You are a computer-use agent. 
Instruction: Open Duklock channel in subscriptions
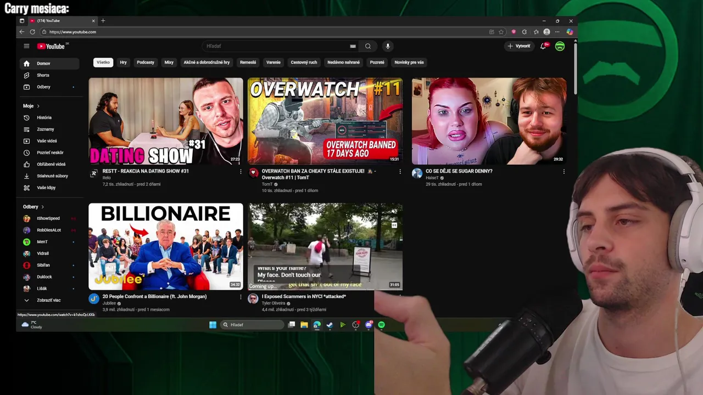coord(49,277)
